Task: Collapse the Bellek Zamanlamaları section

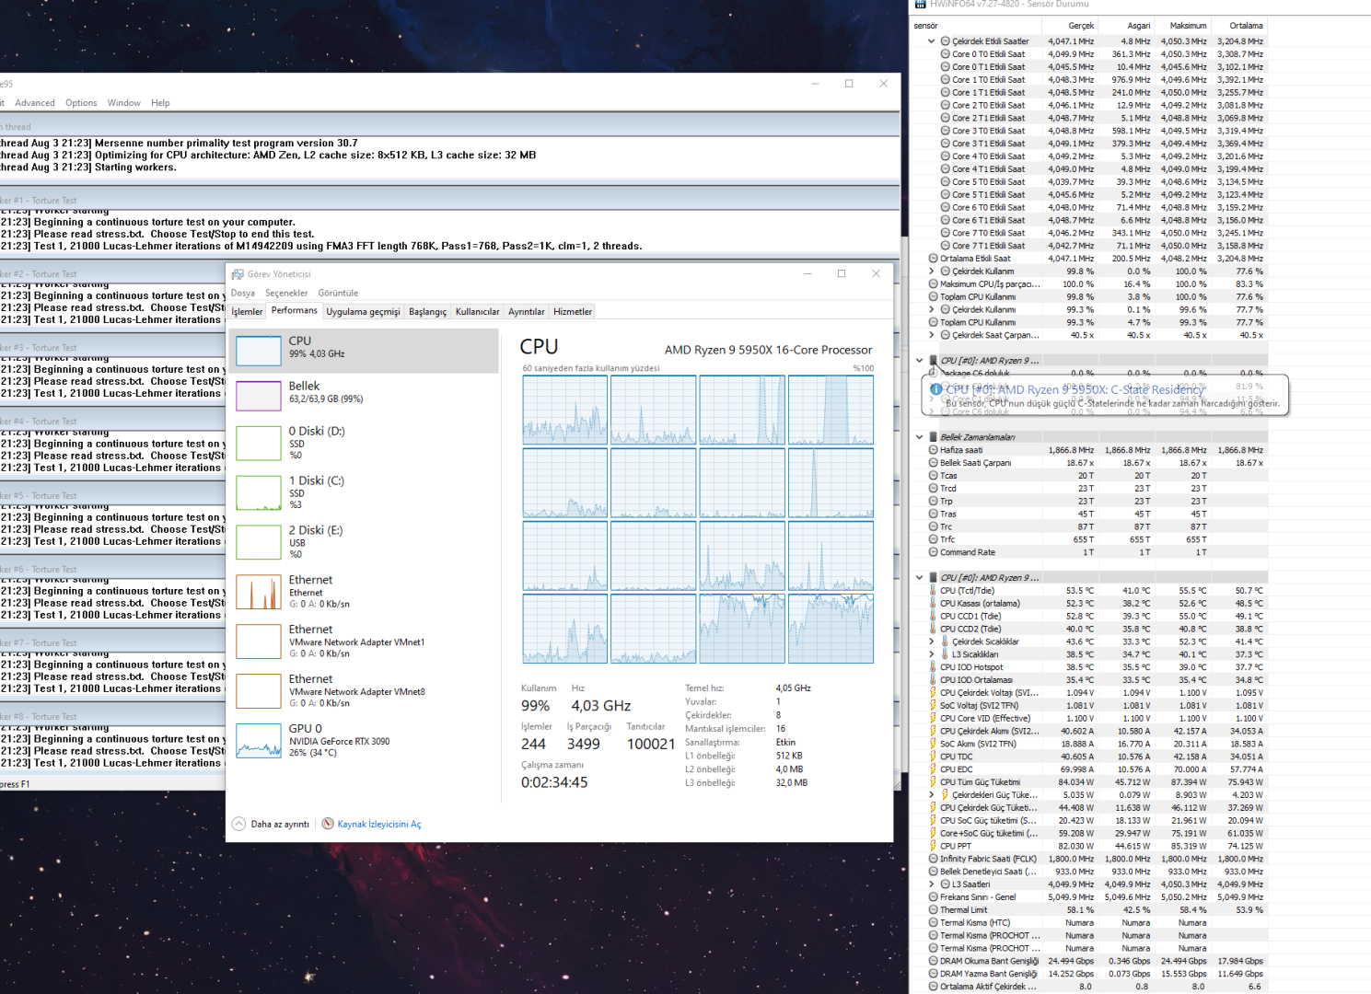Action: click(919, 437)
